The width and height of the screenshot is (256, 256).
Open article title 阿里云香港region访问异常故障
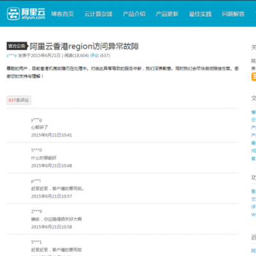[84, 46]
